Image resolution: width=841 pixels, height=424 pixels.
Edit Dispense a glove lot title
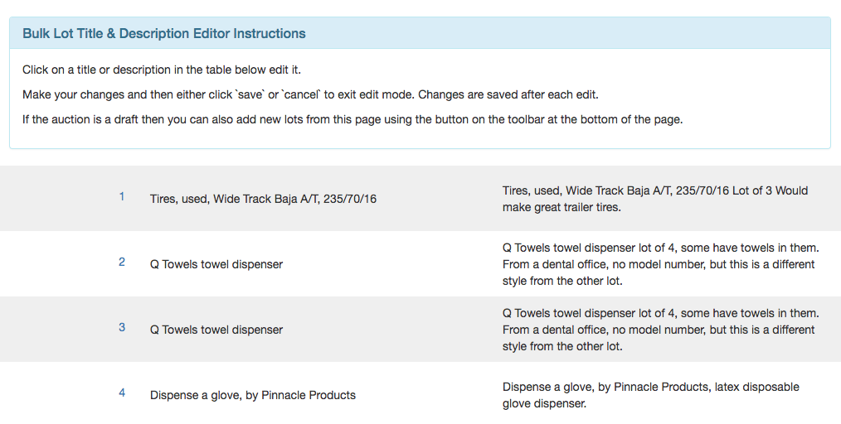pos(253,395)
